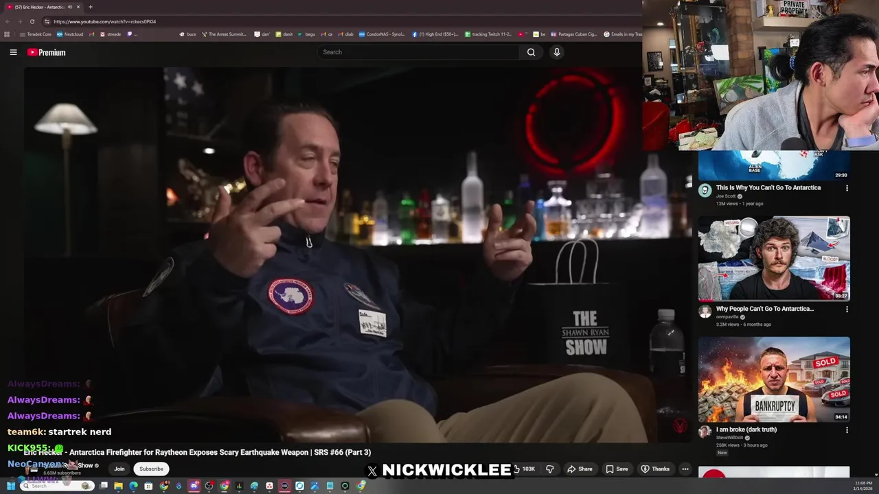Close the Eric Hecker browser tab
Viewport: 879px width, 494px height.
point(78,7)
